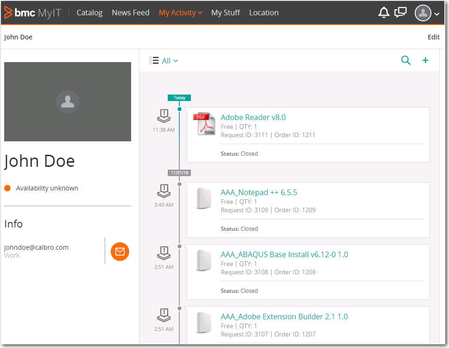Click the Availability unknown text
449x348 pixels.
click(47, 188)
